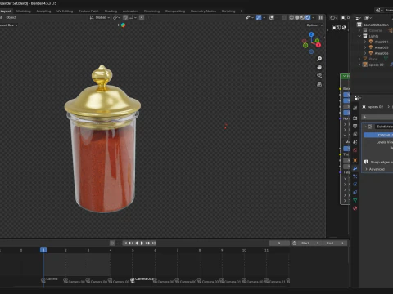The height and width of the screenshot is (294, 393).
Task: Open the Particles properties tab icon
Action: [x=355, y=176]
